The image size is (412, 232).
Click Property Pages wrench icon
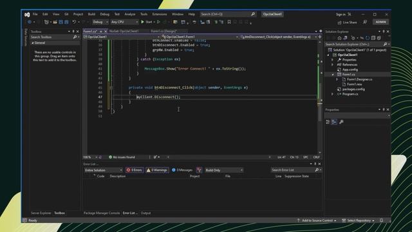pos(341,122)
